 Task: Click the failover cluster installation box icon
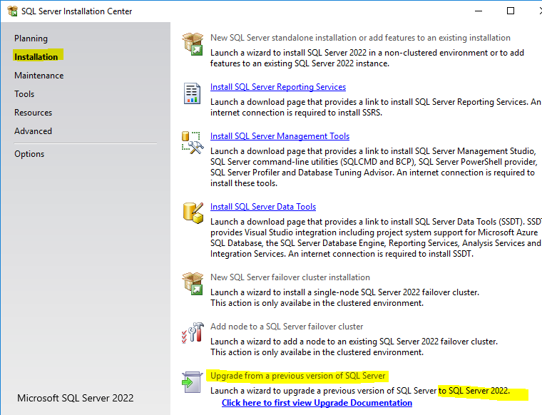193,283
